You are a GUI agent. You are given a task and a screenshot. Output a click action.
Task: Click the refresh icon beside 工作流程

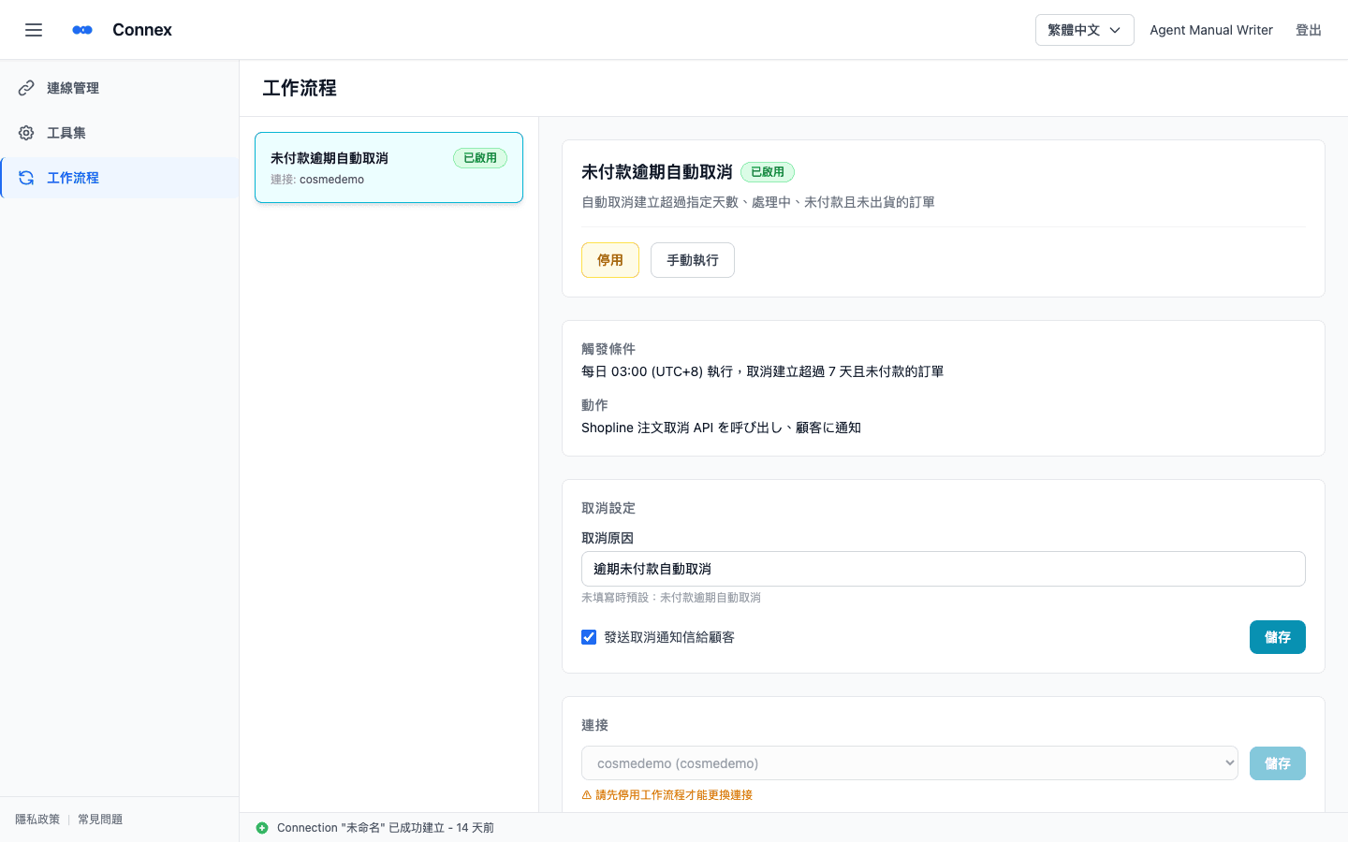click(26, 178)
